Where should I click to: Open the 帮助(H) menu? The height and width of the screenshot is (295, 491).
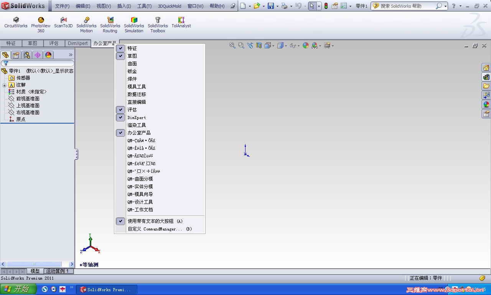[217, 6]
